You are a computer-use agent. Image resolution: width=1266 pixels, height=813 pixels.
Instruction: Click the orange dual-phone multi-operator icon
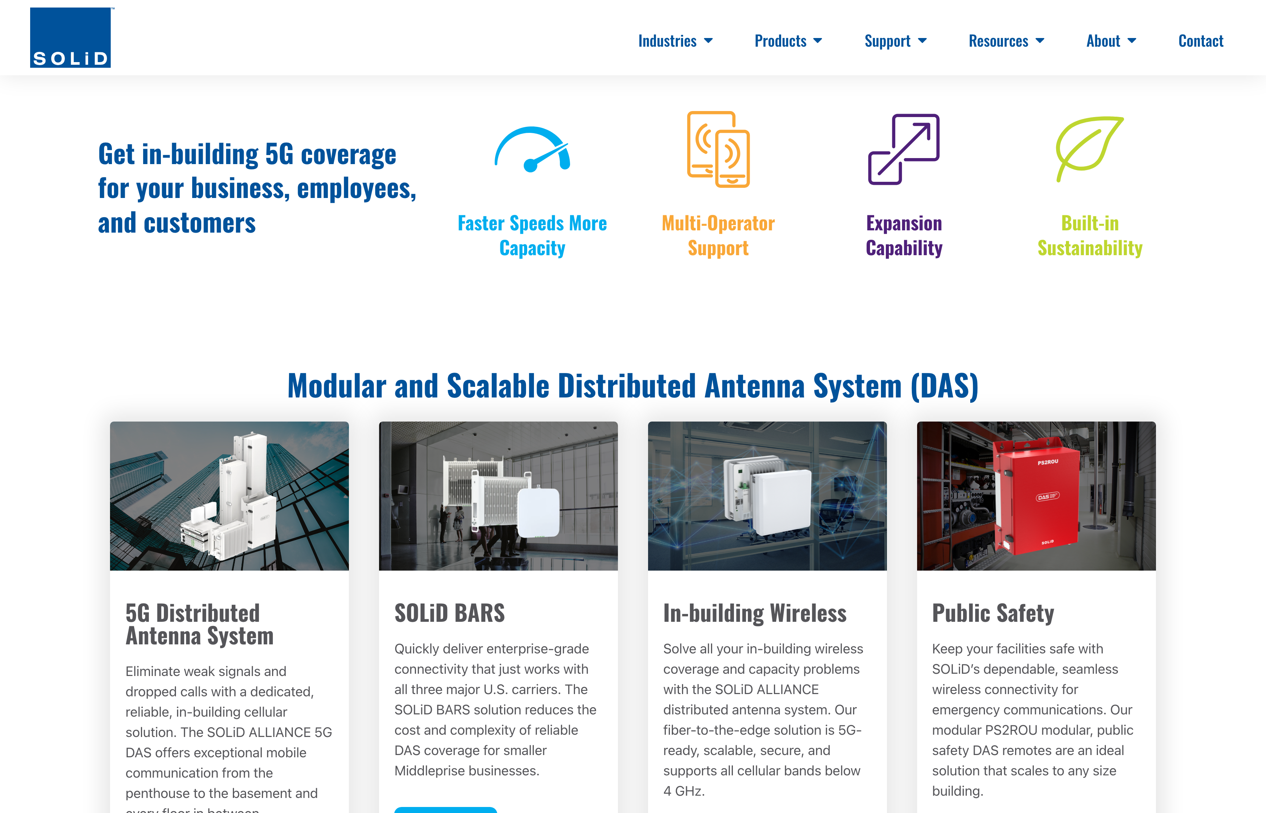coord(718,149)
